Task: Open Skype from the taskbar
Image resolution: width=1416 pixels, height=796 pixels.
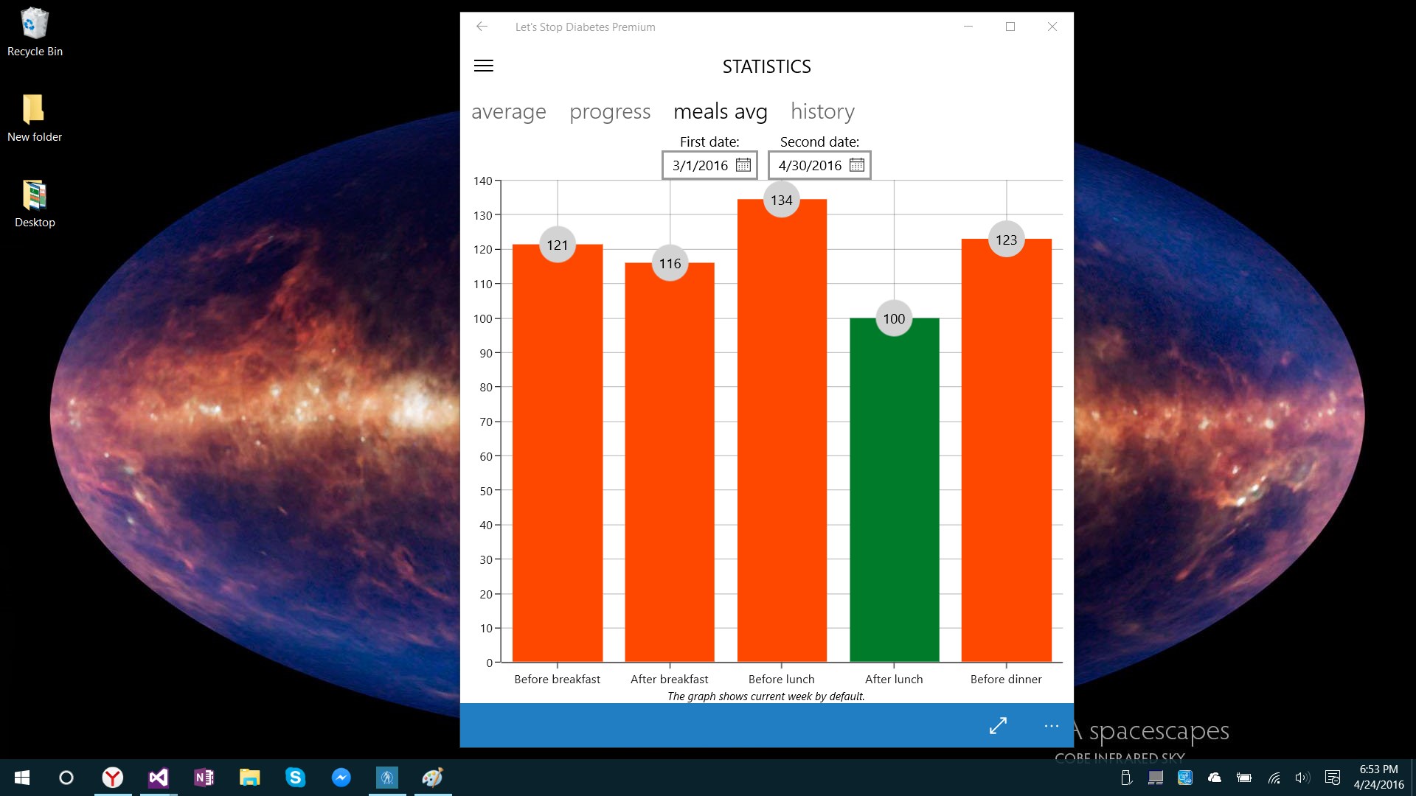Action: (x=295, y=778)
